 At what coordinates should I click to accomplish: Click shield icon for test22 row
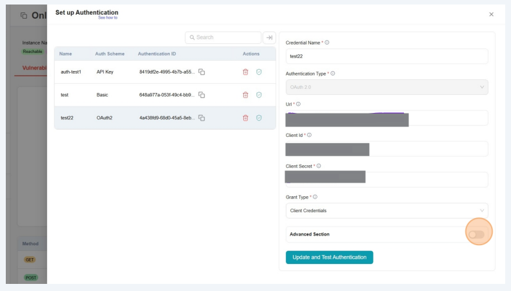point(259,117)
